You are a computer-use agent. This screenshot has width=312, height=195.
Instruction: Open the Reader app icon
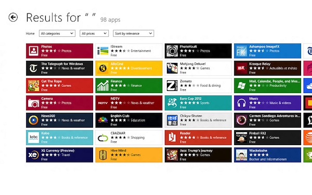(x=172, y=137)
